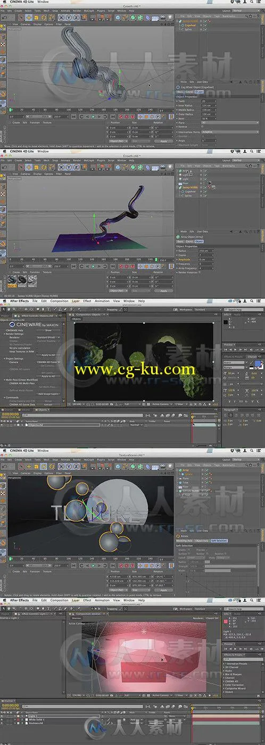Select Selection tool in After Effects Objects.c4d toolbar
Screen dimensions: 265x745
pos(4,308)
